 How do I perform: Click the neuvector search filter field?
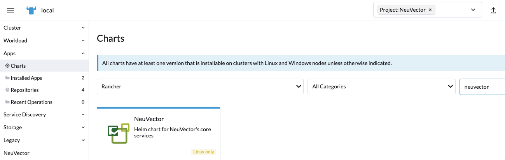coord(482,87)
